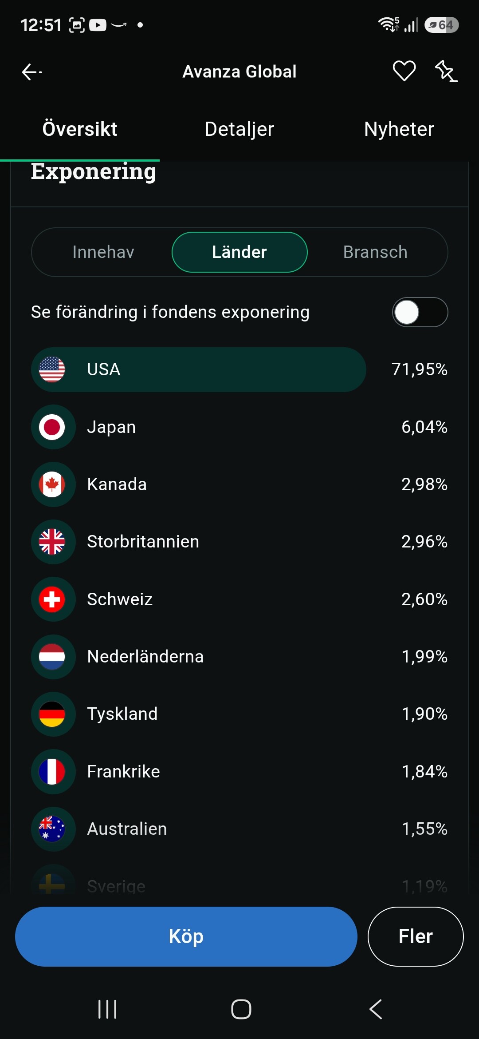Viewport: 479px width, 1039px height.
Task: Open Android recent apps button
Action: (x=107, y=1009)
